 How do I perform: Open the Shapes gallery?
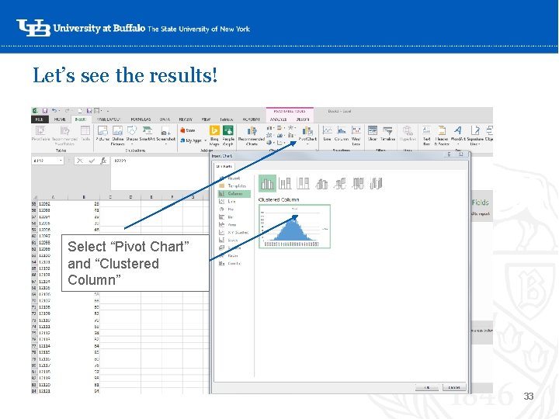pyautogui.click(x=132, y=135)
